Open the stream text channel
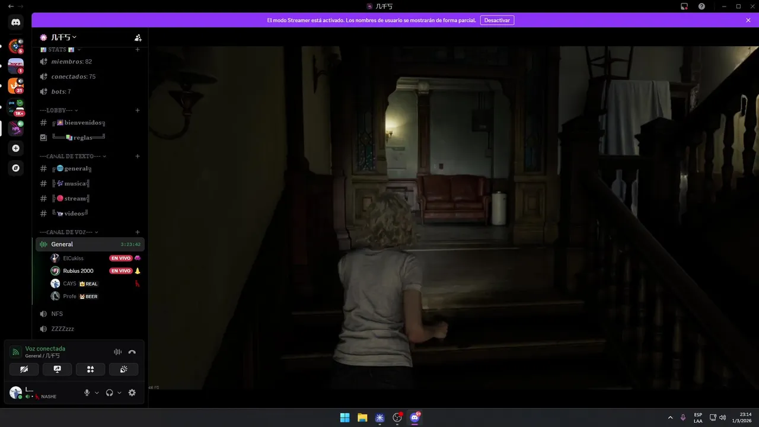 (90, 199)
